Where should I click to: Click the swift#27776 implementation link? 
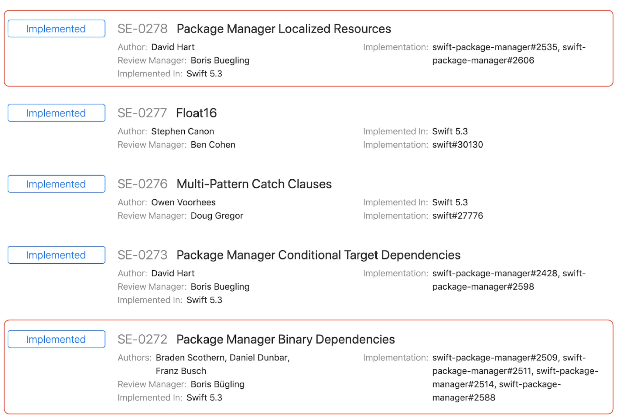click(x=457, y=216)
